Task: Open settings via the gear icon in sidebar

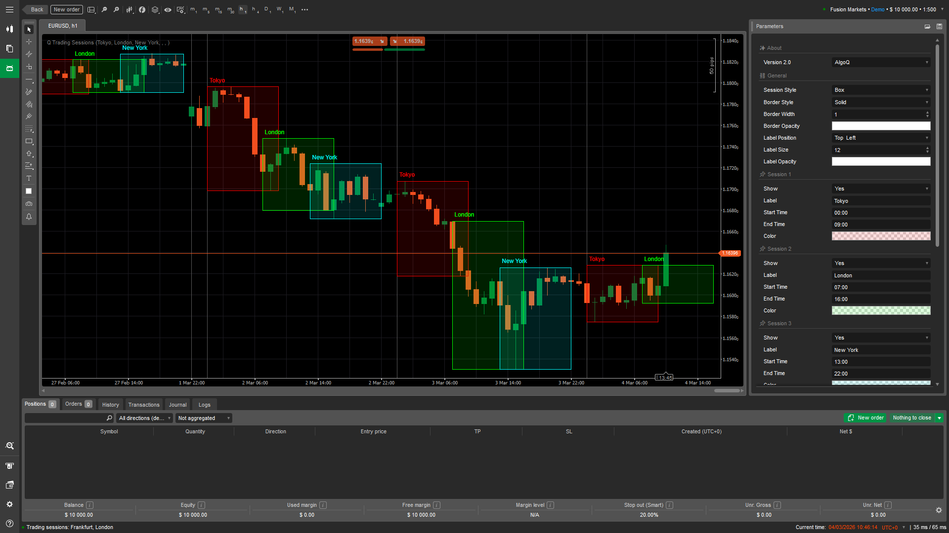Action: (x=9, y=504)
